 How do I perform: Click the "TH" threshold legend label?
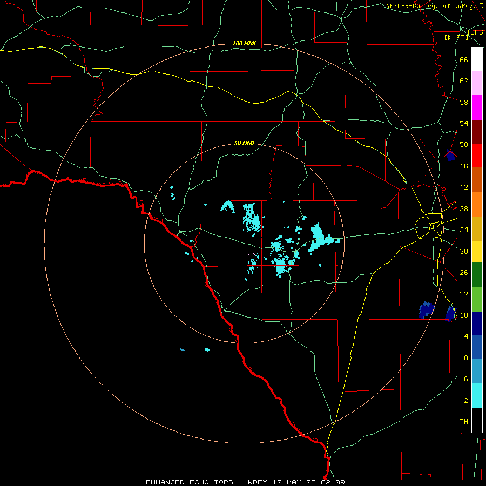(464, 422)
